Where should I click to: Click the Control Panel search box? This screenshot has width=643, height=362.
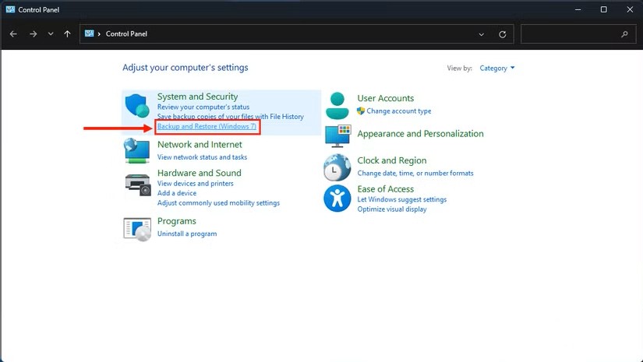[x=571, y=34]
